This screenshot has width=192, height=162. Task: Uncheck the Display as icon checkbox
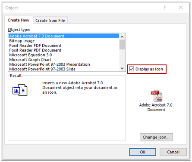[132, 69]
